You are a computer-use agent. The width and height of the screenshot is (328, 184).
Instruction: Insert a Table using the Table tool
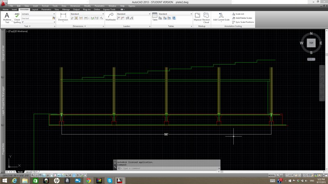155,17
